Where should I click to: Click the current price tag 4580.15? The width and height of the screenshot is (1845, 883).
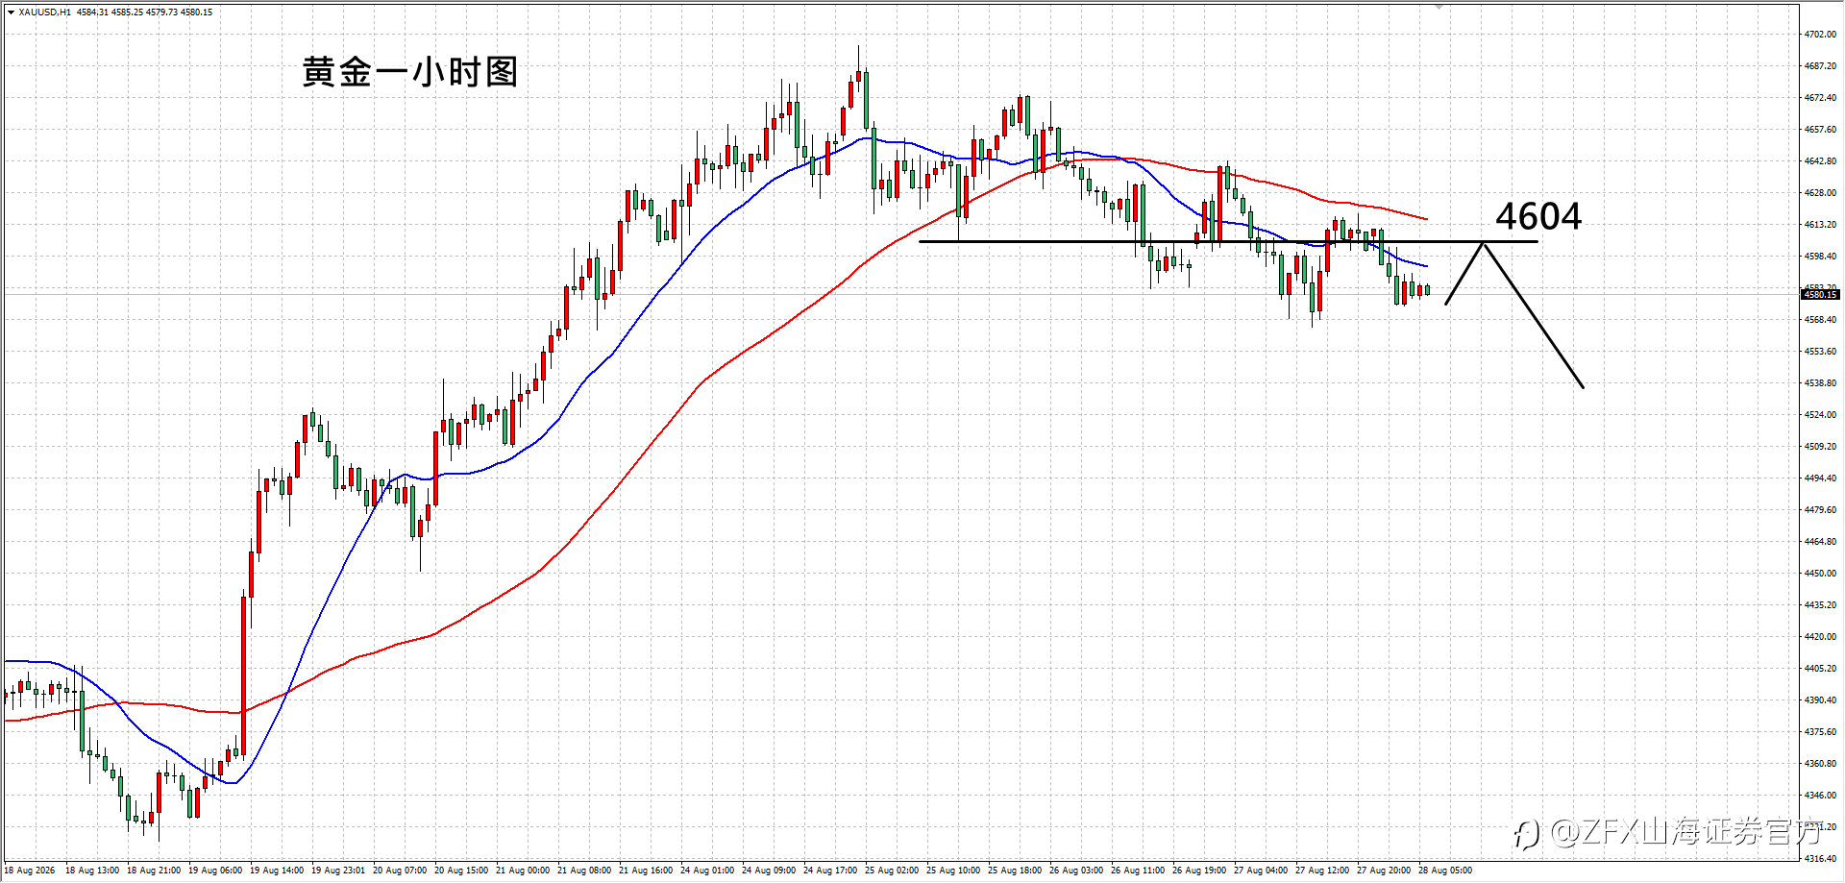pos(1820,295)
